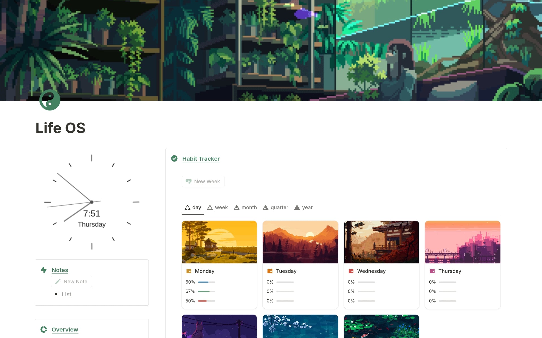Image resolution: width=542 pixels, height=338 pixels.
Task: Open the koi pond lily card thumbnail
Action: [381, 326]
